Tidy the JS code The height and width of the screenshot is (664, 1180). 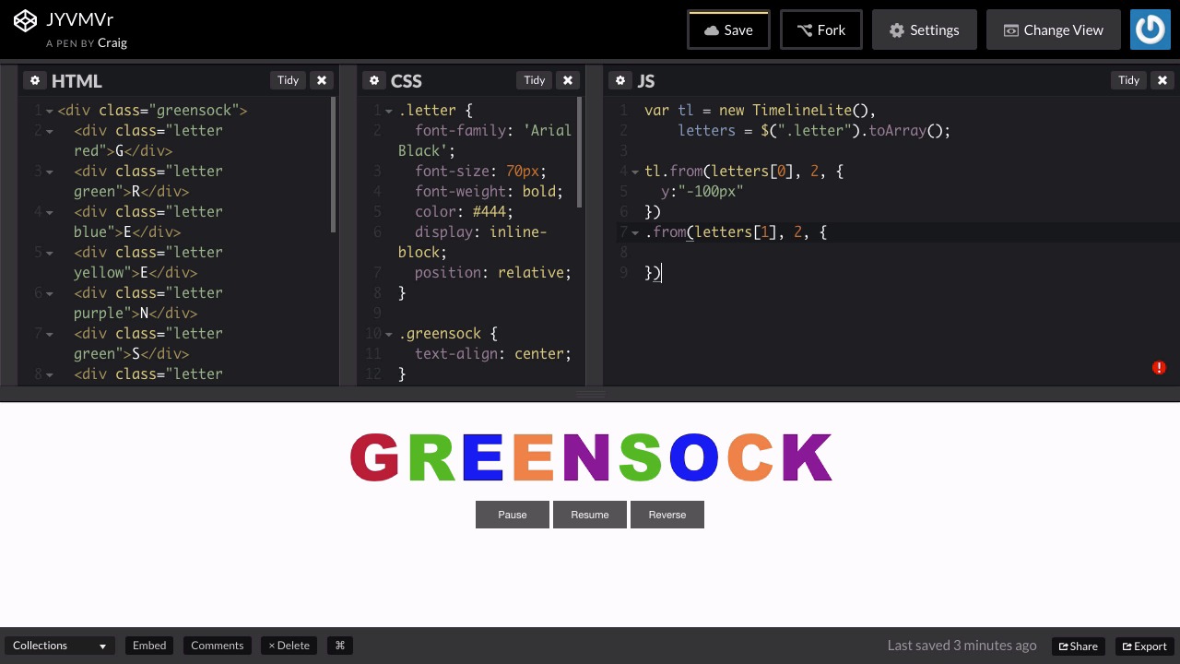coord(1128,80)
